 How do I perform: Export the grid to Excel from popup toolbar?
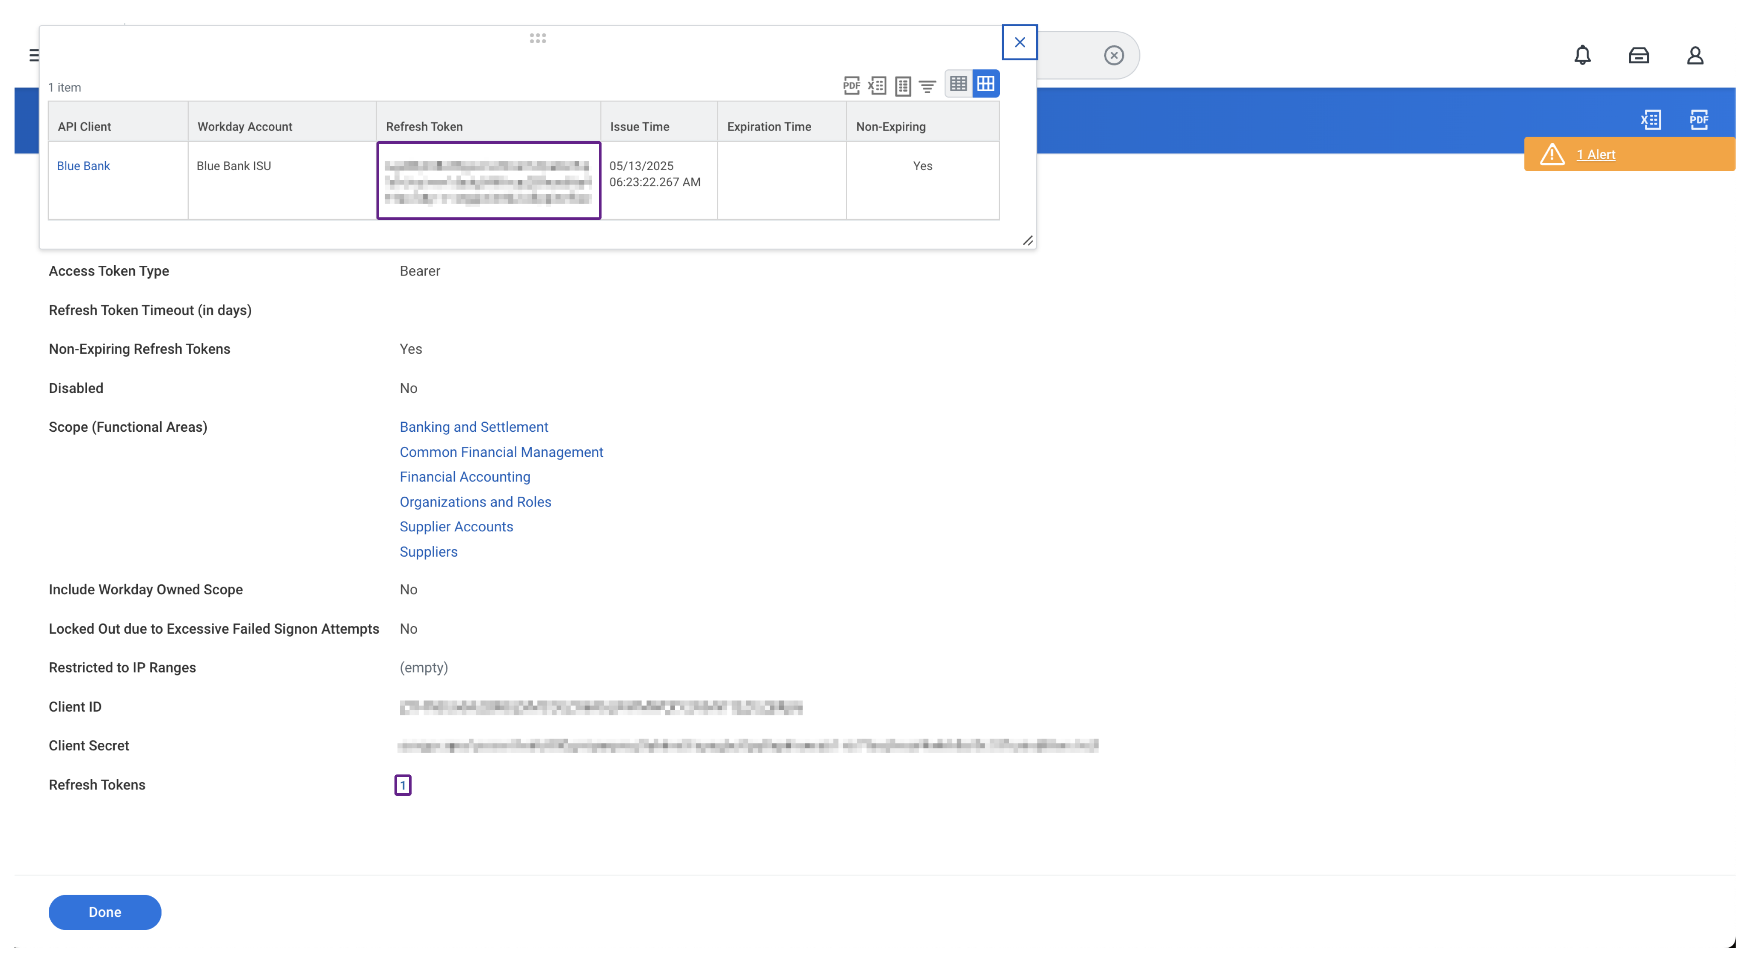(877, 86)
